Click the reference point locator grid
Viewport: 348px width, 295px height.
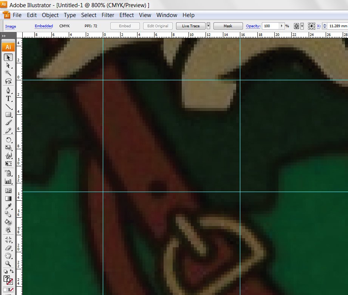(x=311, y=26)
